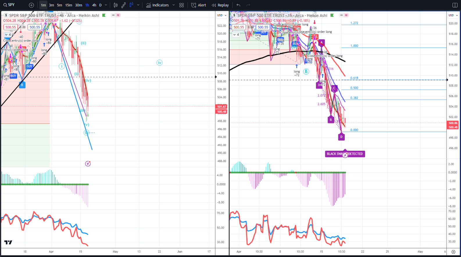Viewport: 461px width, 257px height.
Task: Open the USD currency dropdown on 1h chart
Action: click(453, 15)
